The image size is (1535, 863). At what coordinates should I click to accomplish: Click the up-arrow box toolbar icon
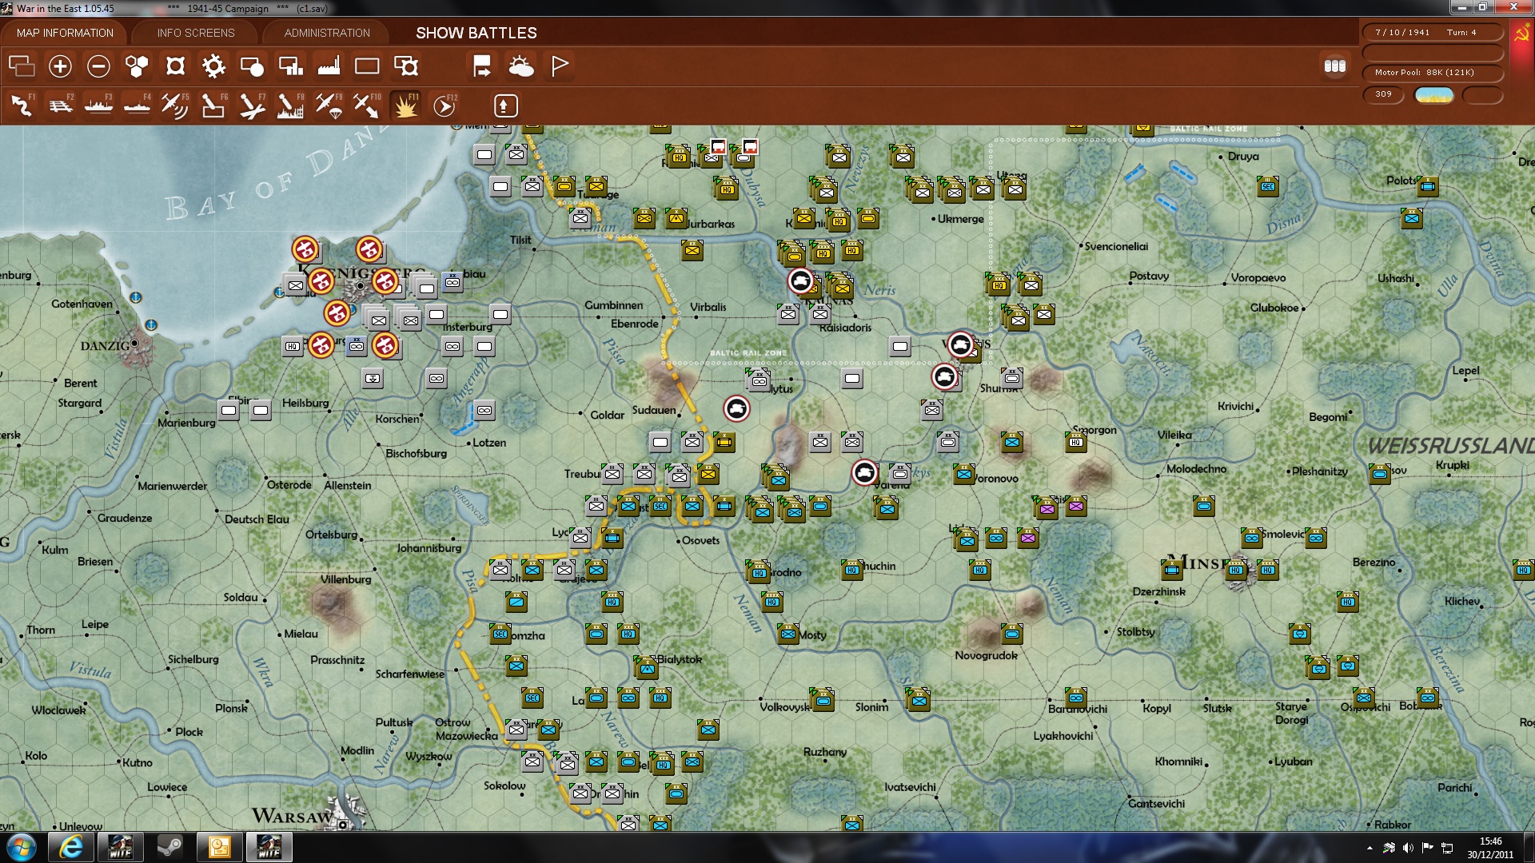pyautogui.click(x=505, y=105)
